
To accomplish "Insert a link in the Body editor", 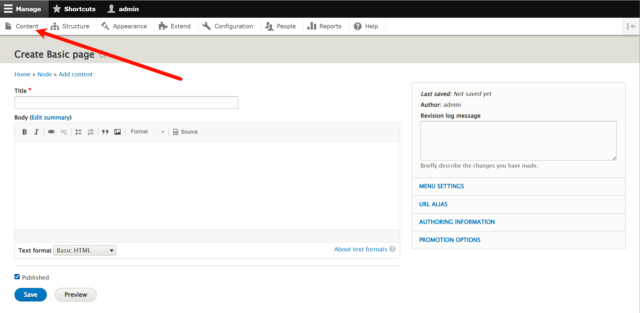I will [51, 132].
